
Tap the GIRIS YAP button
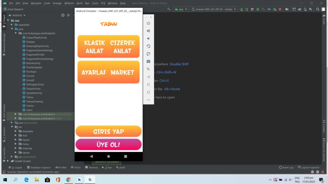coord(108,131)
